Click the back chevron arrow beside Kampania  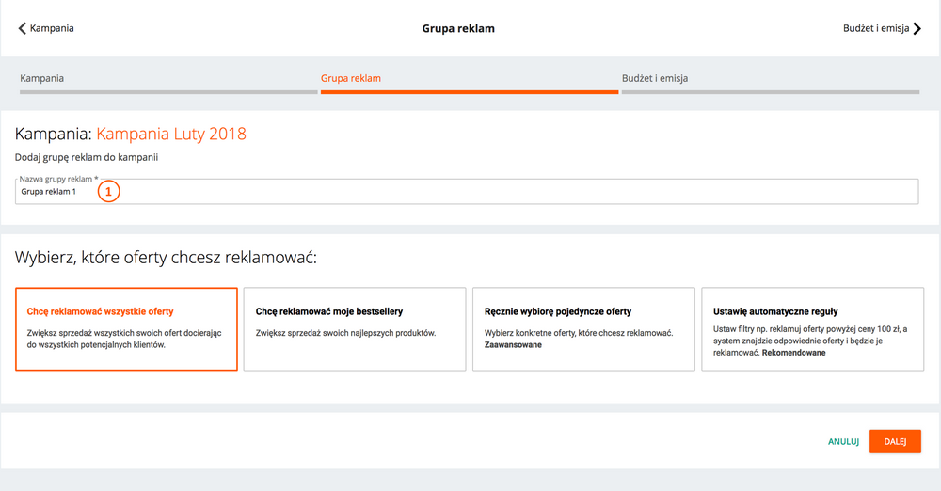pyautogui.click(x=23, y=28)
